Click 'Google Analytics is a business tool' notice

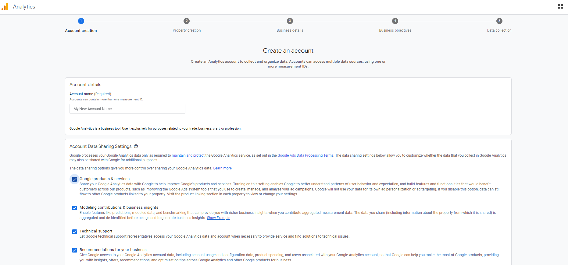pyautogui.click(x=155, y=129)
